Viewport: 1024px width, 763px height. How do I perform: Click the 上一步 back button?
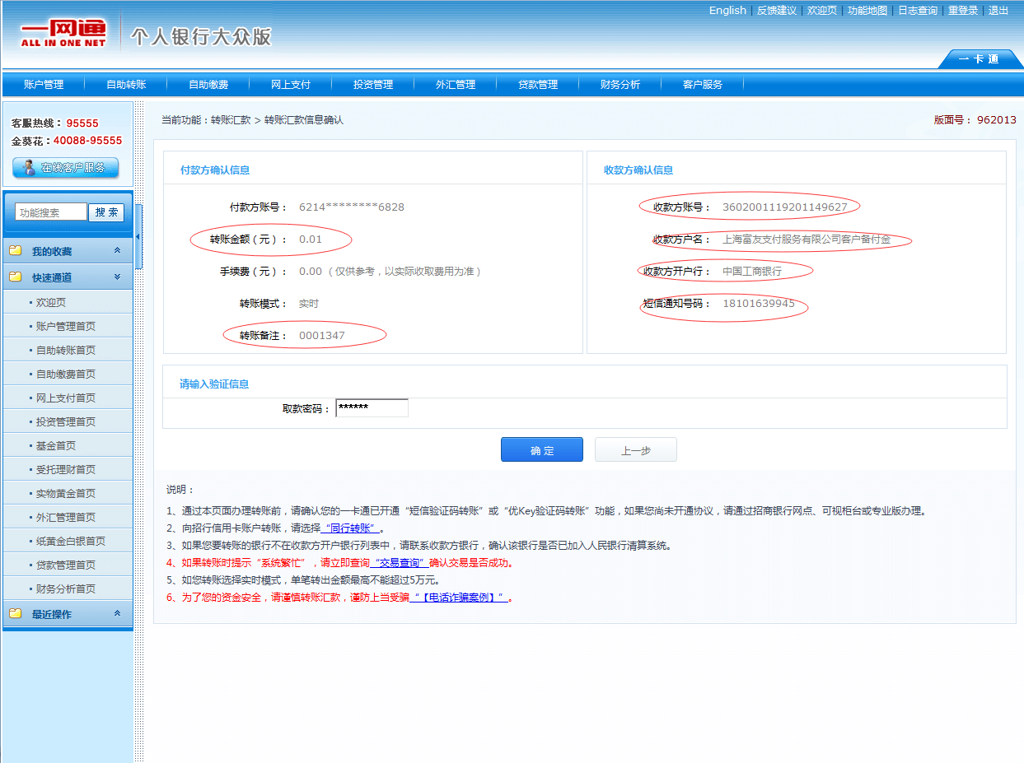coord(635,450)
